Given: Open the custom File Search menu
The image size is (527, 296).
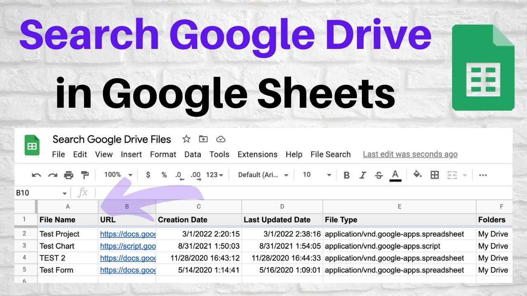Looking at the screenshot, I should (x=331, y=155).
